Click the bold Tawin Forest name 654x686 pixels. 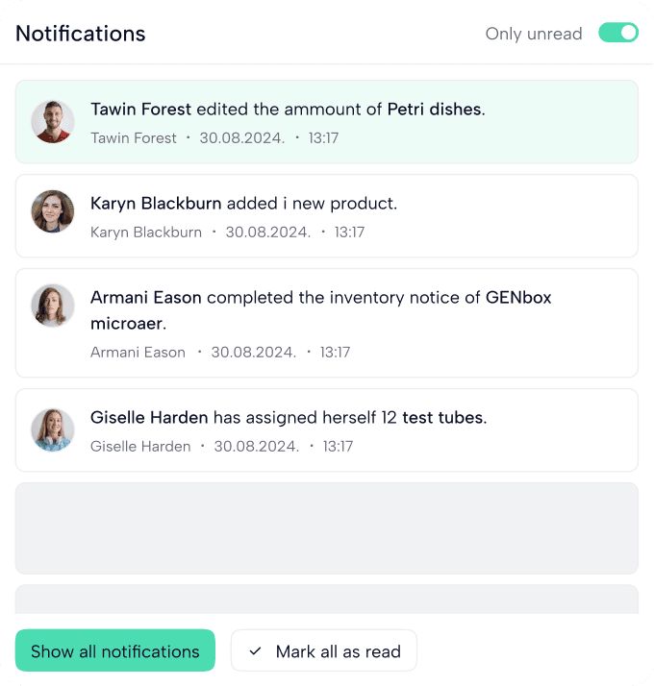pyautogui.click(x=140, y=110)
